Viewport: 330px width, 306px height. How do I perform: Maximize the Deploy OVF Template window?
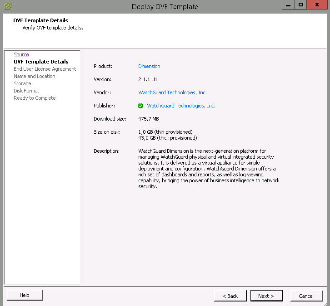pos(300,5)
